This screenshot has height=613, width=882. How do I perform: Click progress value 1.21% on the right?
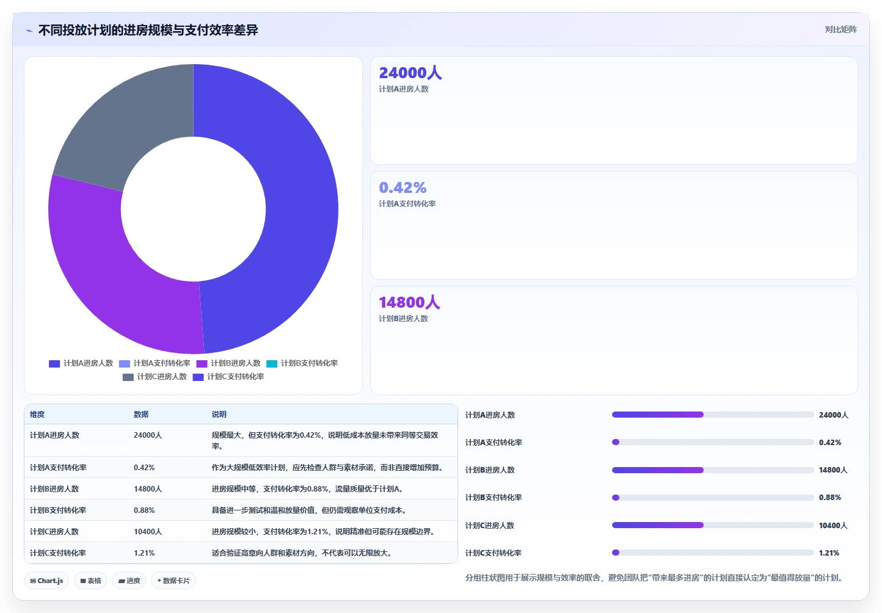pos(829,553)
